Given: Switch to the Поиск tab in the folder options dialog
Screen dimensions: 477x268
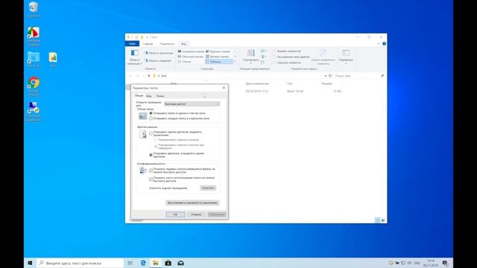Looking at the screenshot, I should click(160, 96).
